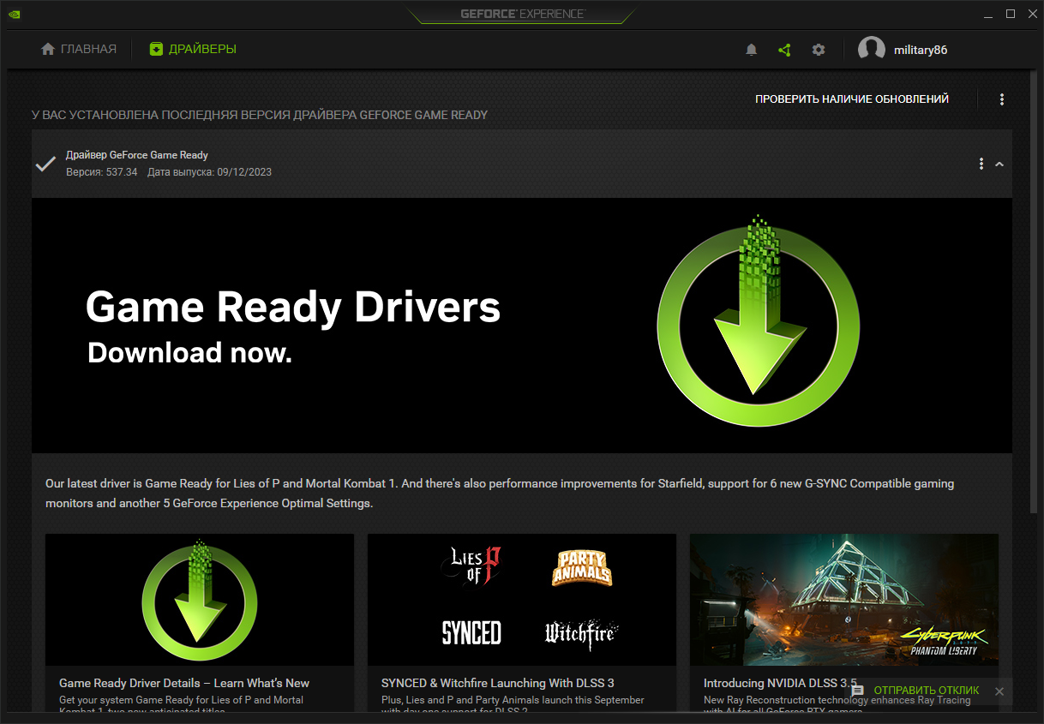Screen dimensions: 1044x724
Task: Click the feedback chat bubble icon
Action: tap(857, 691)
